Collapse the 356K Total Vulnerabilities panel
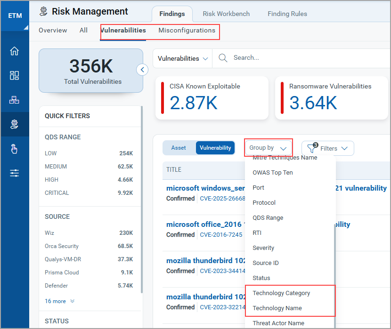The image size is (391, 329). pyautogui.click(x=142, y=69)
